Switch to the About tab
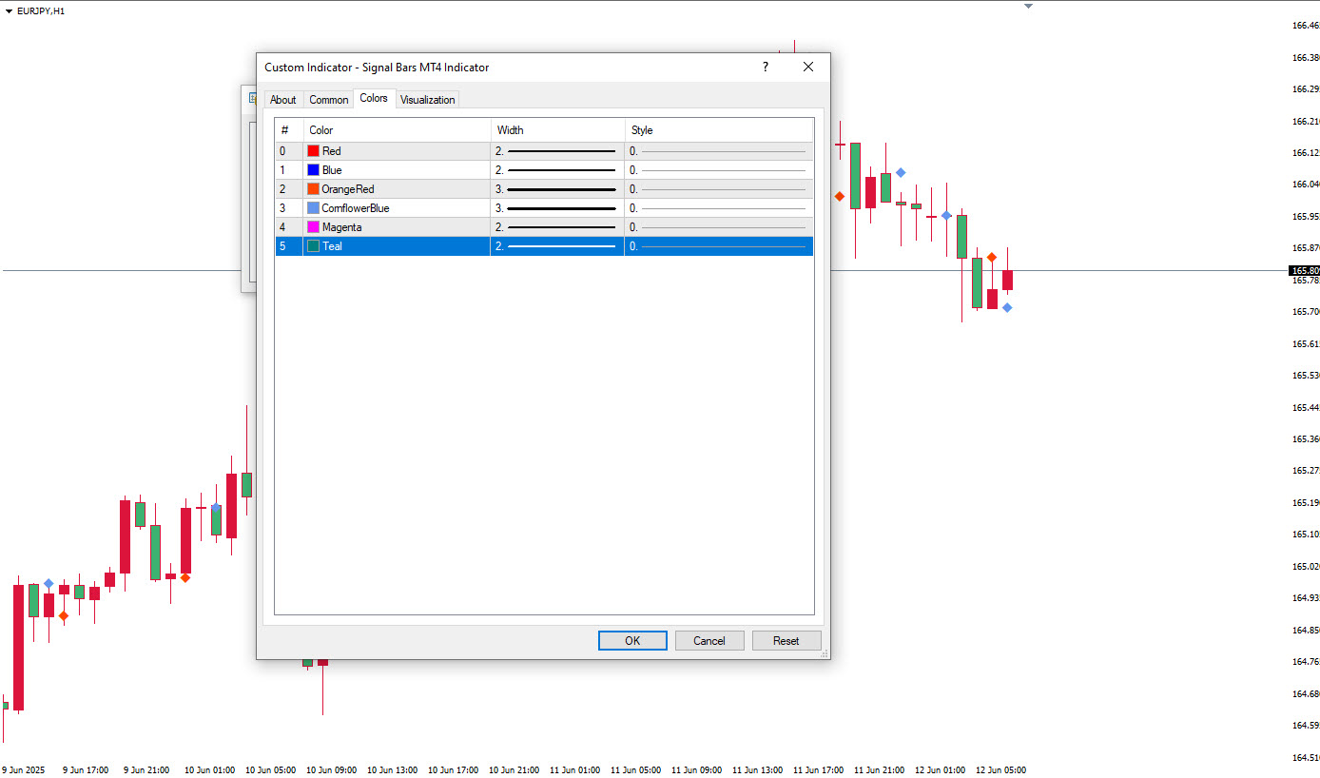Viewport: 1320px width, 778px height. point(282,100)
